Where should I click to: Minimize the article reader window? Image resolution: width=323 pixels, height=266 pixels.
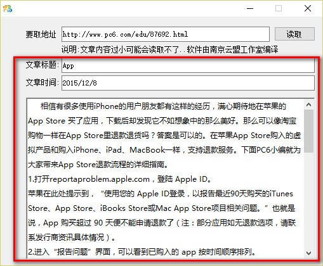point(250,8)
